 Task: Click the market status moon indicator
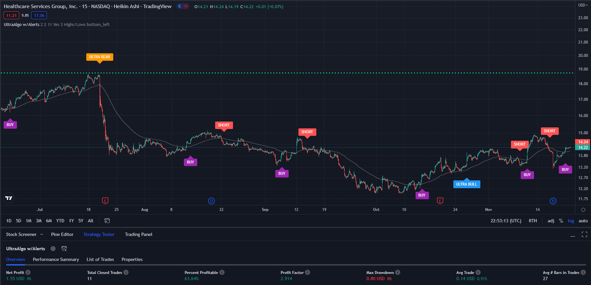pos(180,6)
